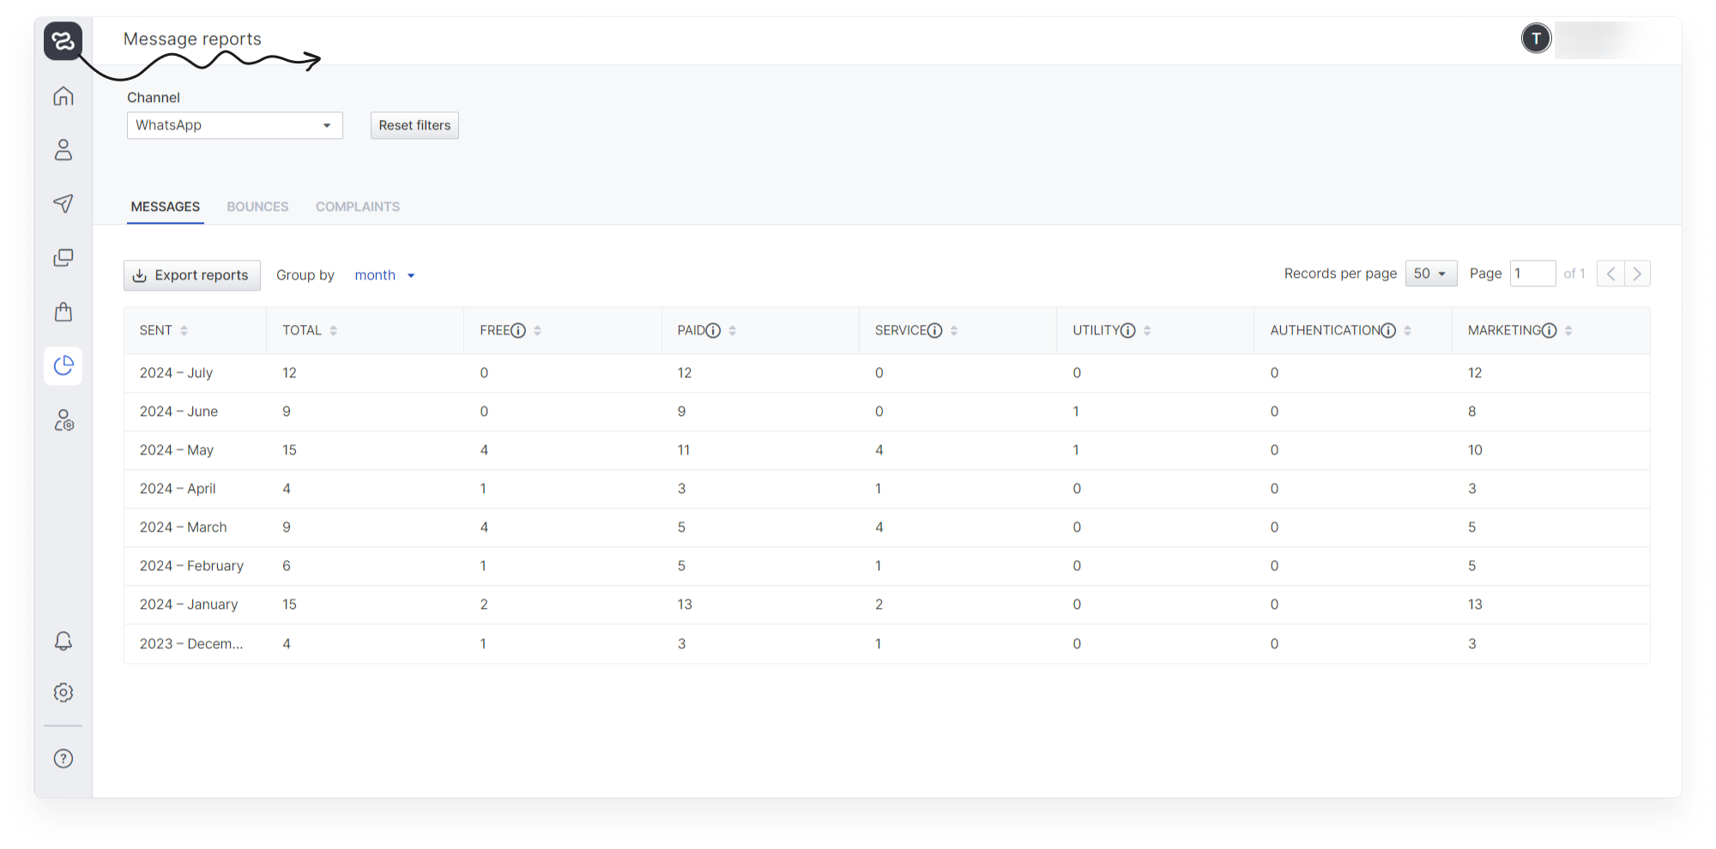
Task: Click the PAID column info icon
Action: (x=713, y=330)
